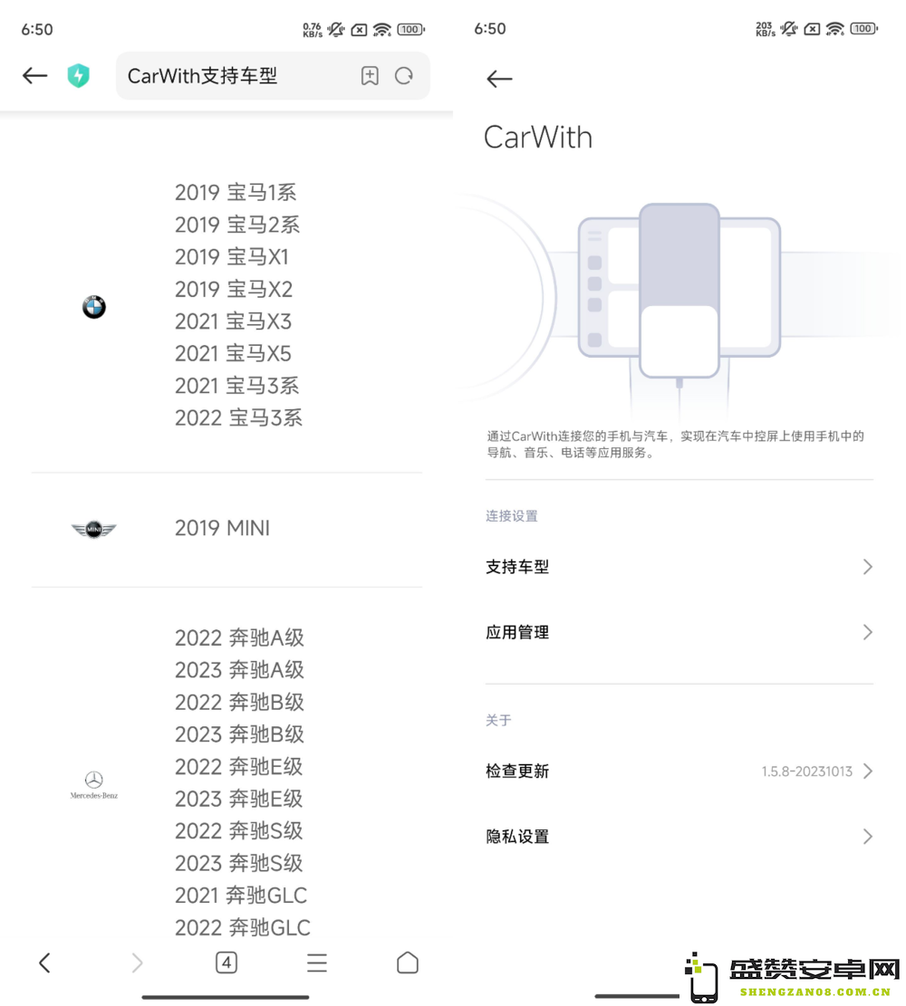Select 2019 宝马X1 in the list
This screenshot has height=1006, width=906.
232,256
